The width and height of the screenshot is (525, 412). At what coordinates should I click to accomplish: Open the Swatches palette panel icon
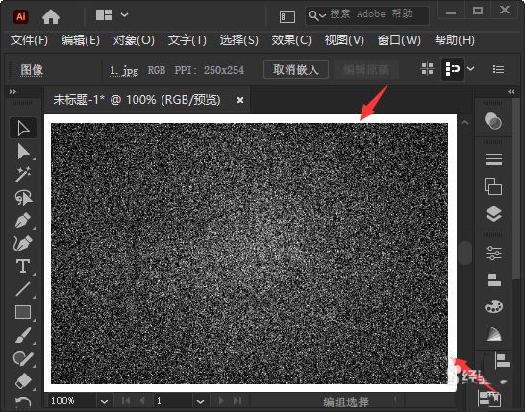[x=493, y=306]
